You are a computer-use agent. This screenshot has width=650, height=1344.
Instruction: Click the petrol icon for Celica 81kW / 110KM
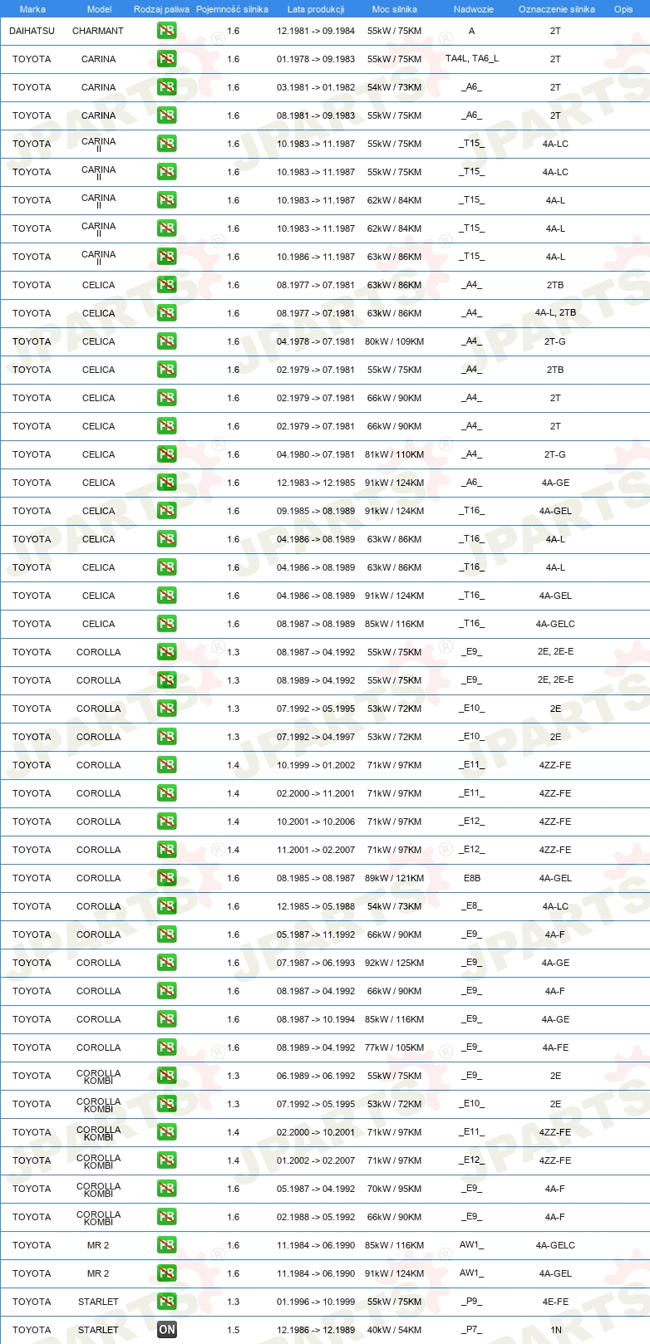point(166,454)
